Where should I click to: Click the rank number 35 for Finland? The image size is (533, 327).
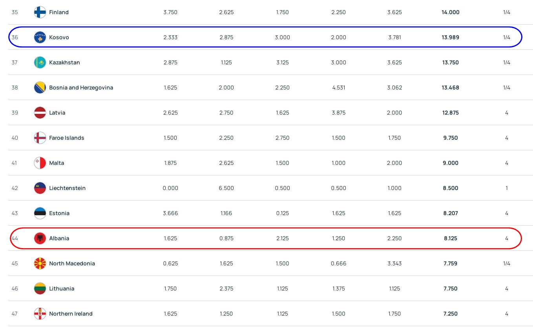tap(15, 12)
